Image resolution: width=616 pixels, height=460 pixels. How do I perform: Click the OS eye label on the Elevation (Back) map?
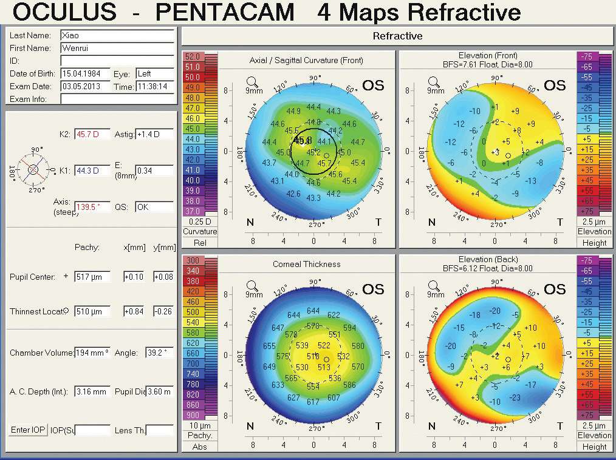pyautogui.click(x=555, y=289)
